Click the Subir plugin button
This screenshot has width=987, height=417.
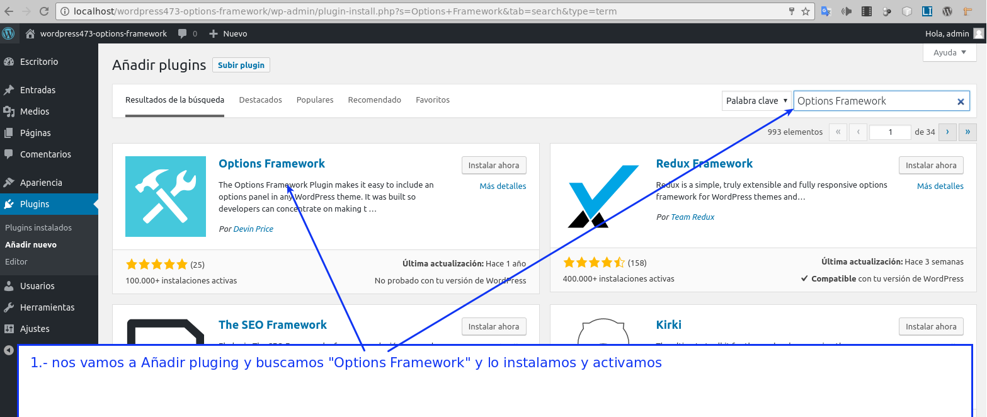tap(241, 65)
